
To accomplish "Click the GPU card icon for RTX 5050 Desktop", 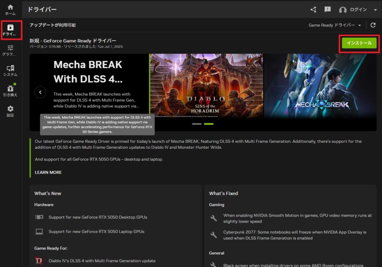I will tap(39, 217).
